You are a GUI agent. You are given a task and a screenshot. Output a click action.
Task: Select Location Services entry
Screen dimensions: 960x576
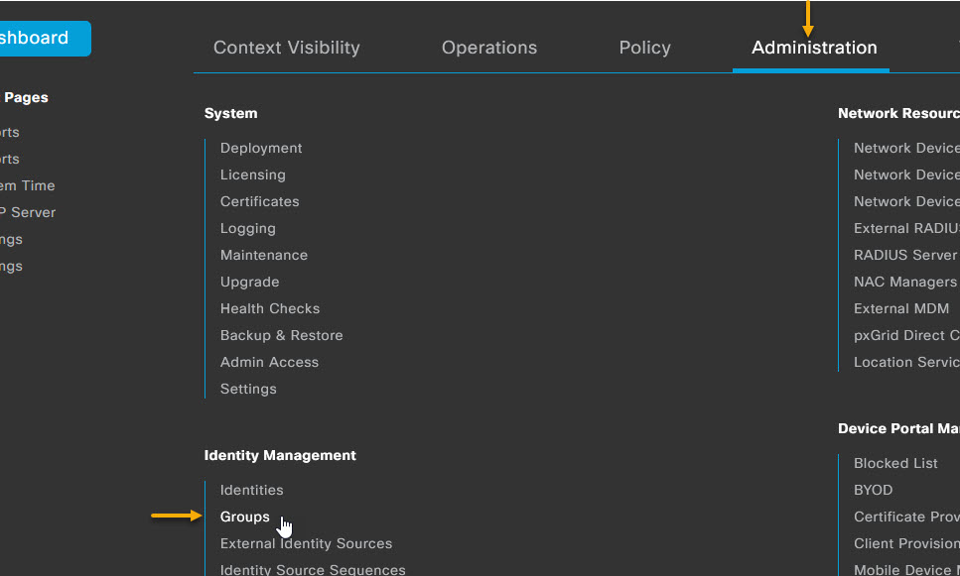(x=906, y=362)
